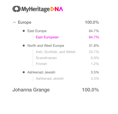The image size is (118, 114).
Task: Open Irish, Scottish, and Welsh ethnicity
Action: point(56,52)
